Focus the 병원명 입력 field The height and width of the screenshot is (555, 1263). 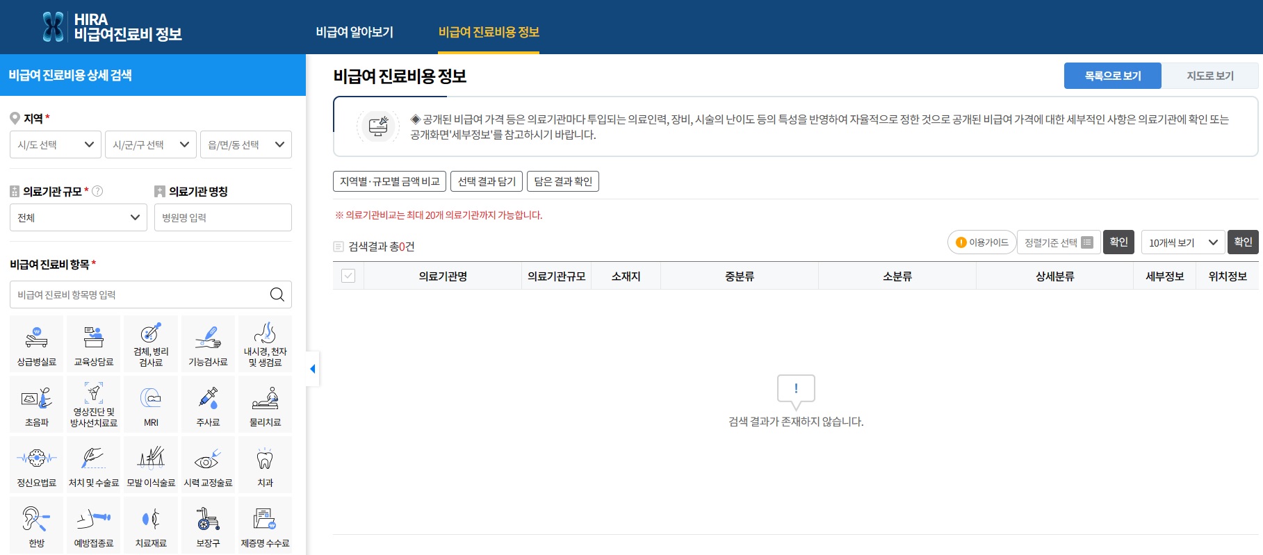pos(223,217)
